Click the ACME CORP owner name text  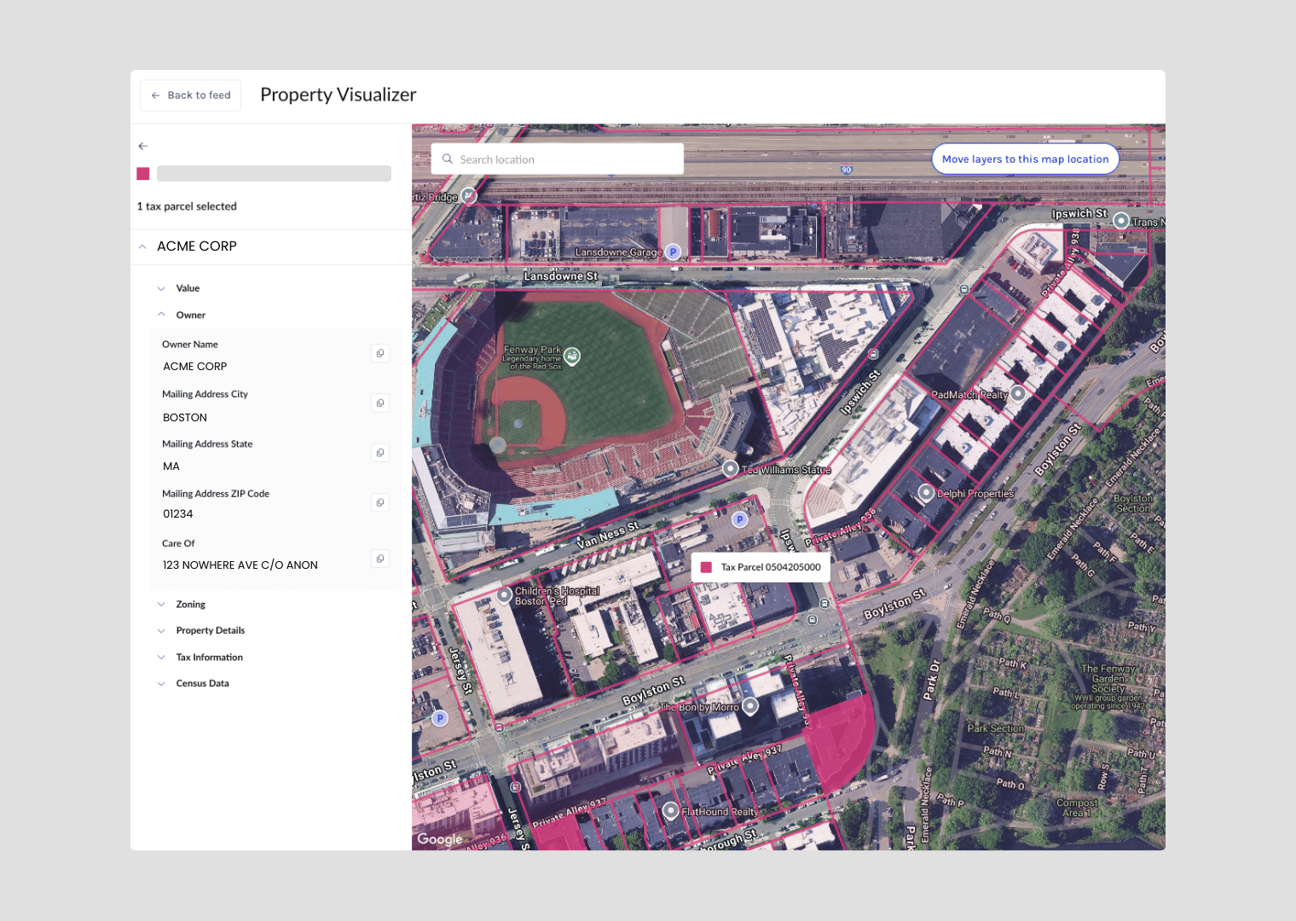[195, 367]
